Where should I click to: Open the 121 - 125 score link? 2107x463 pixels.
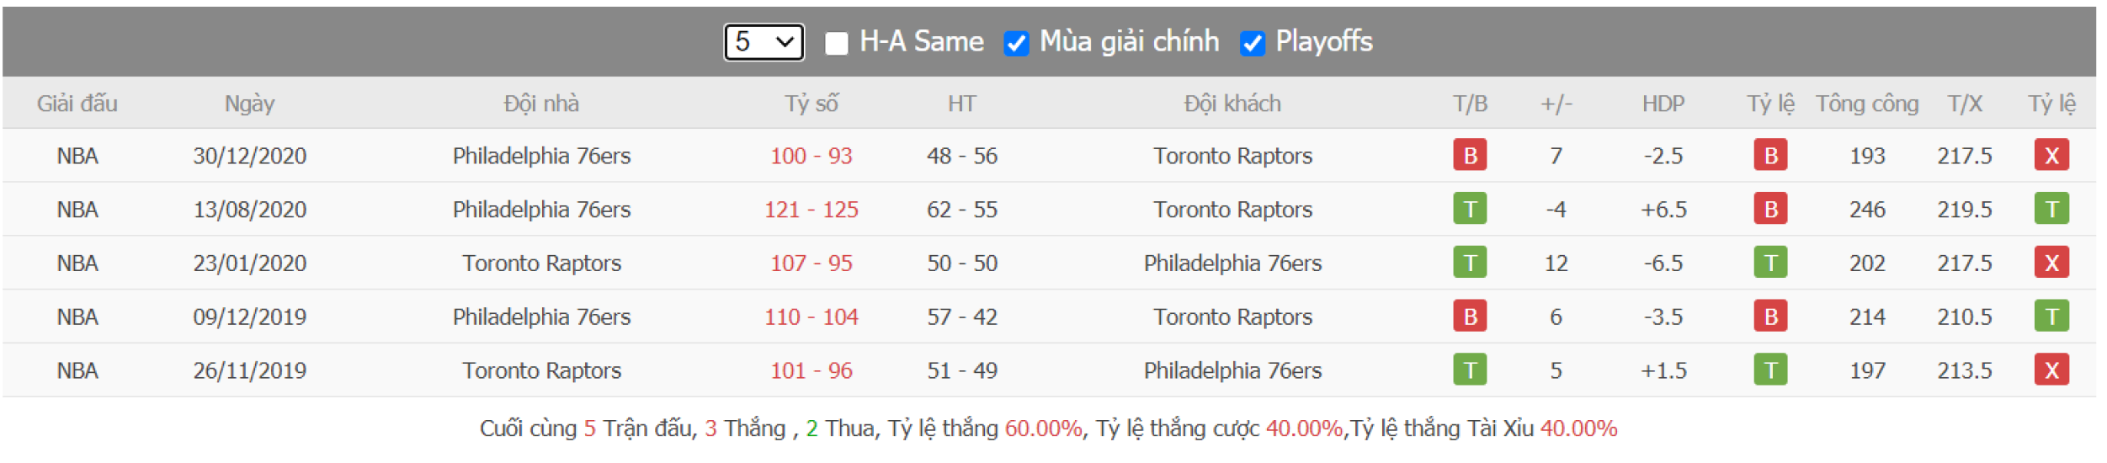811,210
